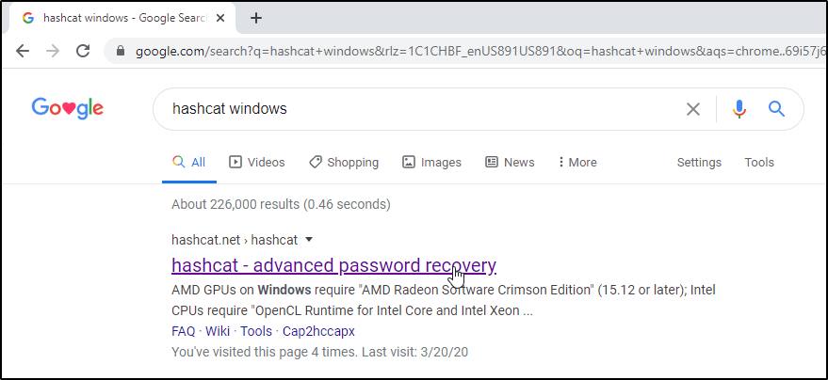
Task: Click the browser back arrow
Action: [23, 51]
